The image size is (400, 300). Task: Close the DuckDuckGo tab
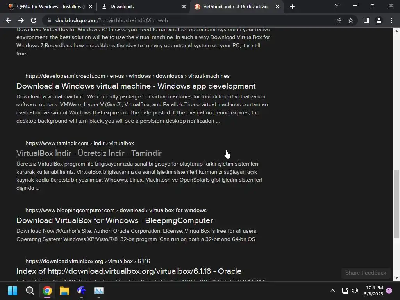point(277,7)
